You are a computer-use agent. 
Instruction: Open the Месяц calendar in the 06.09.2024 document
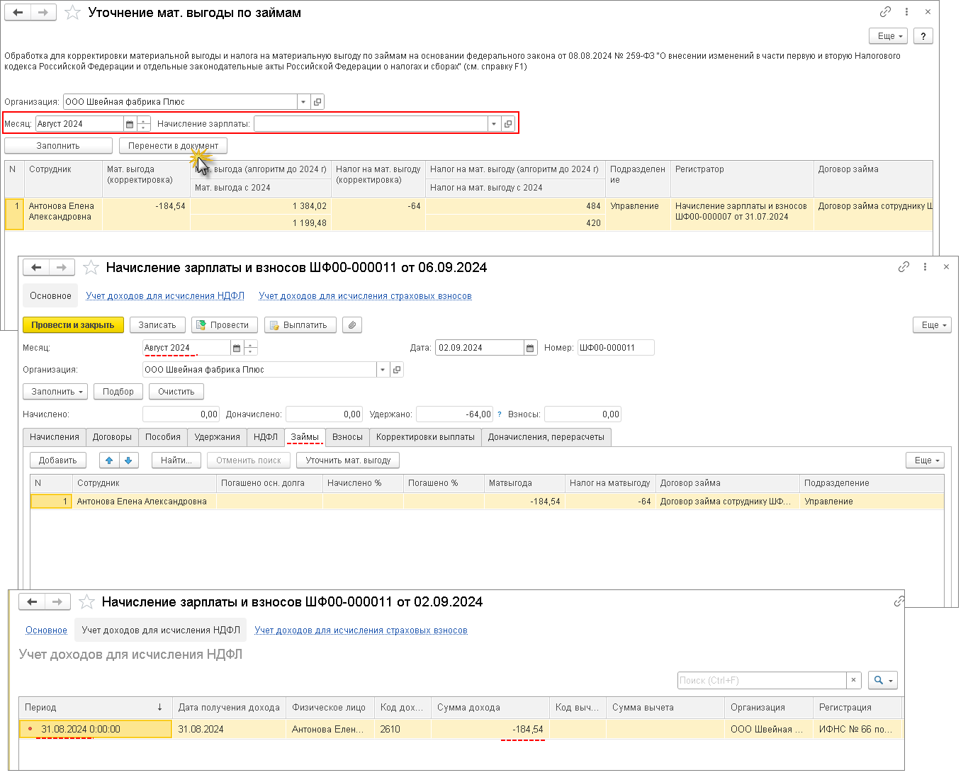(237, 348)
